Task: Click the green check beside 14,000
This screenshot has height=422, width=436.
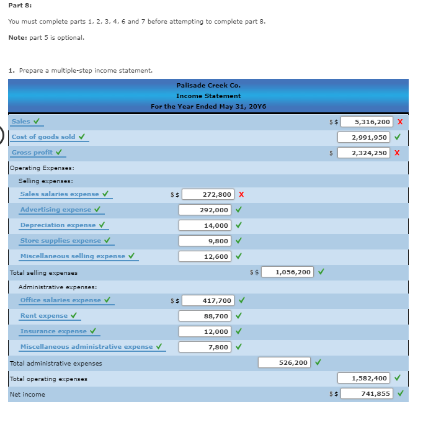Action: 239,225
